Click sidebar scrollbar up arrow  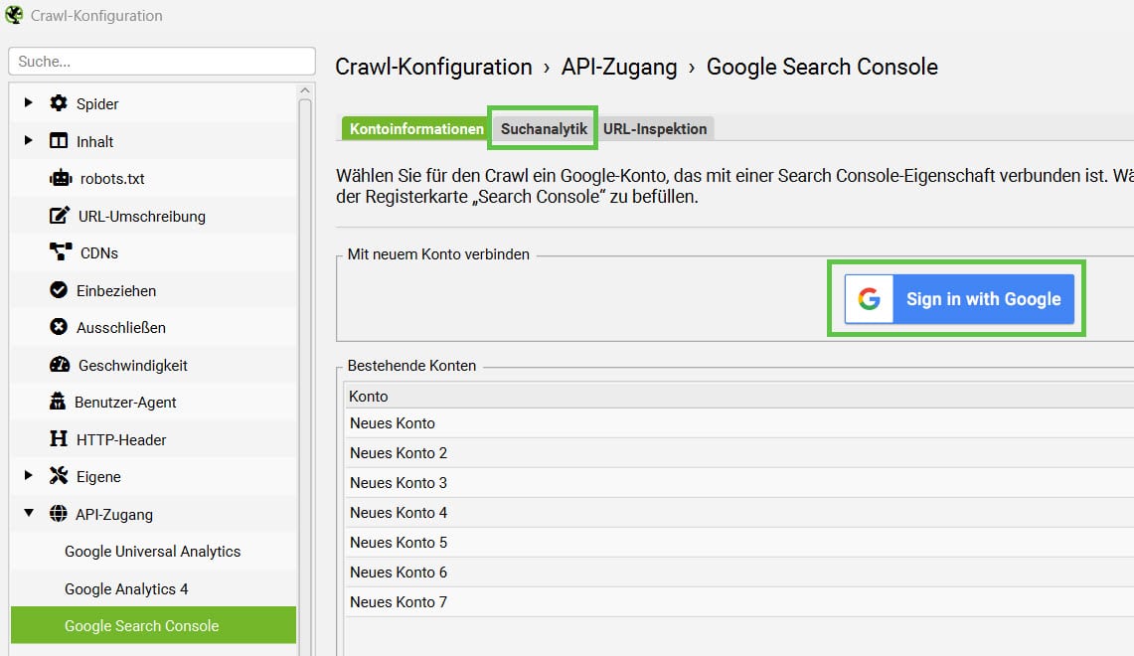pos(305,90)
